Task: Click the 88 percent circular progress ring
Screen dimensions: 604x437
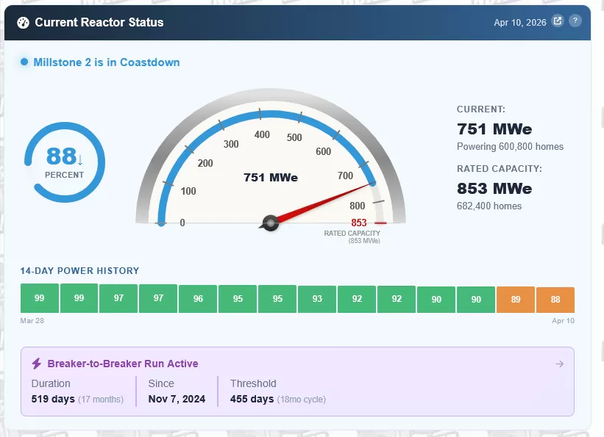Action: 64,162
